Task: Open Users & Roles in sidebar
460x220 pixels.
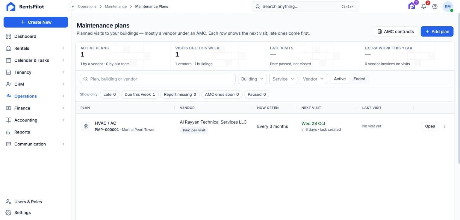Action: 28,202
